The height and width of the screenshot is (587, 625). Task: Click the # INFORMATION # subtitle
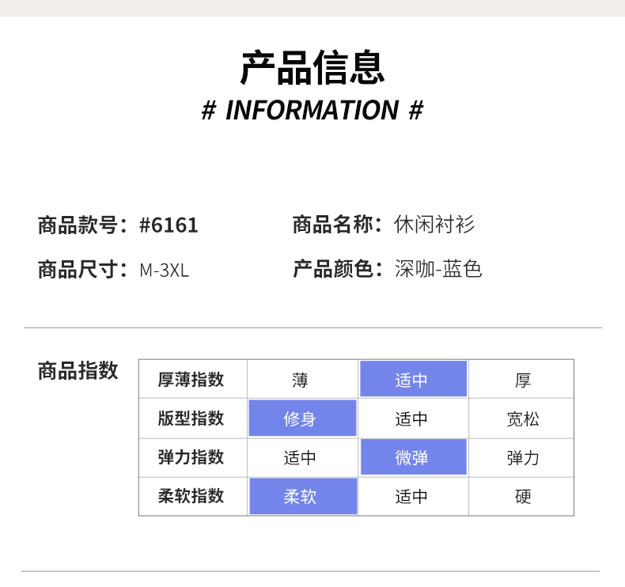pos(312,111)
